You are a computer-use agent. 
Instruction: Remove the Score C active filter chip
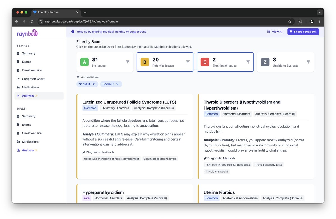pyautogui.click(x=117, y=84)
